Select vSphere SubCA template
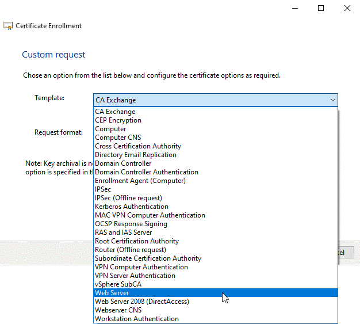The image size is (360, 324). pos(118,284)
